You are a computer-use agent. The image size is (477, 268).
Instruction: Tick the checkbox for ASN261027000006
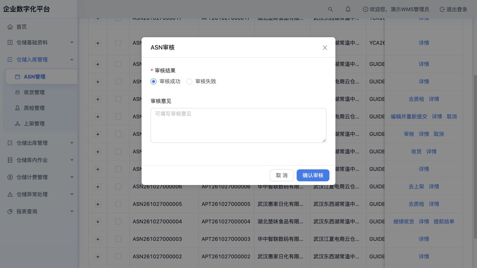[118, 186]
